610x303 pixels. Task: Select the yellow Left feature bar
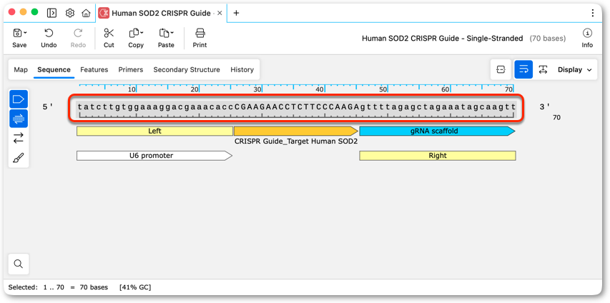point(155,131)
